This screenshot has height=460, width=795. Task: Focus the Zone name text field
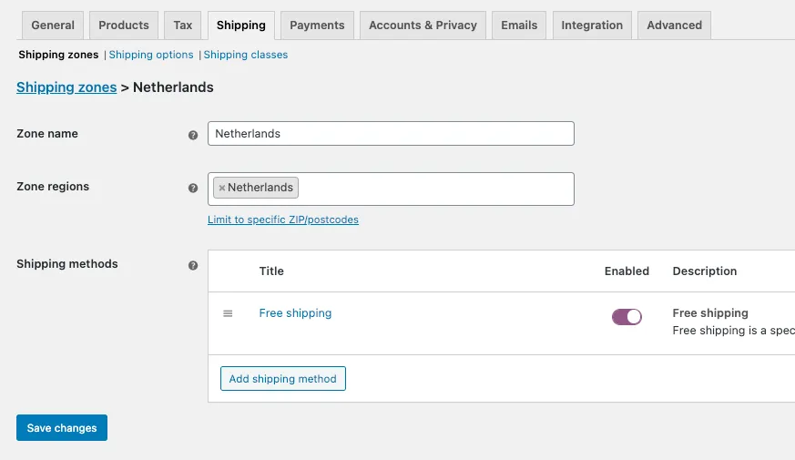coord(391,133)
